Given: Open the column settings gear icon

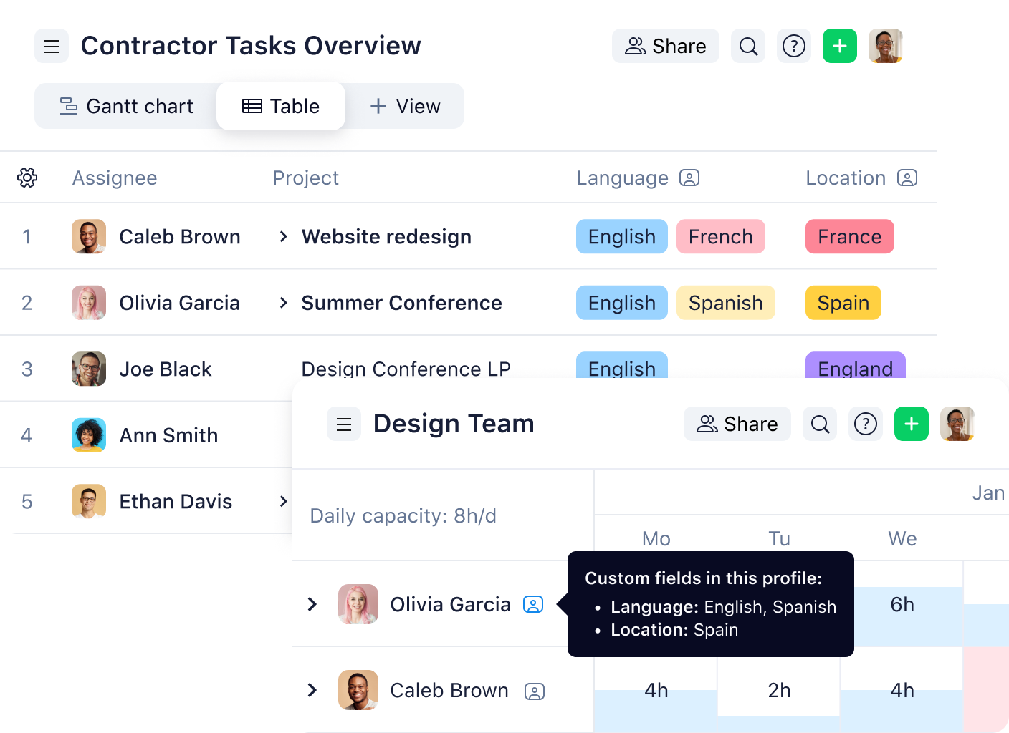Looking at the screenshot, I should click(27, 177).
